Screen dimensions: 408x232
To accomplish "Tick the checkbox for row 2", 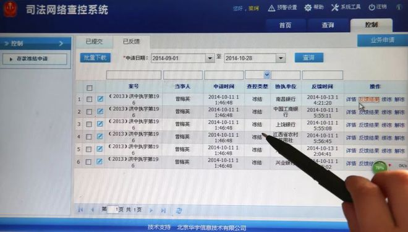I will 89,112.
